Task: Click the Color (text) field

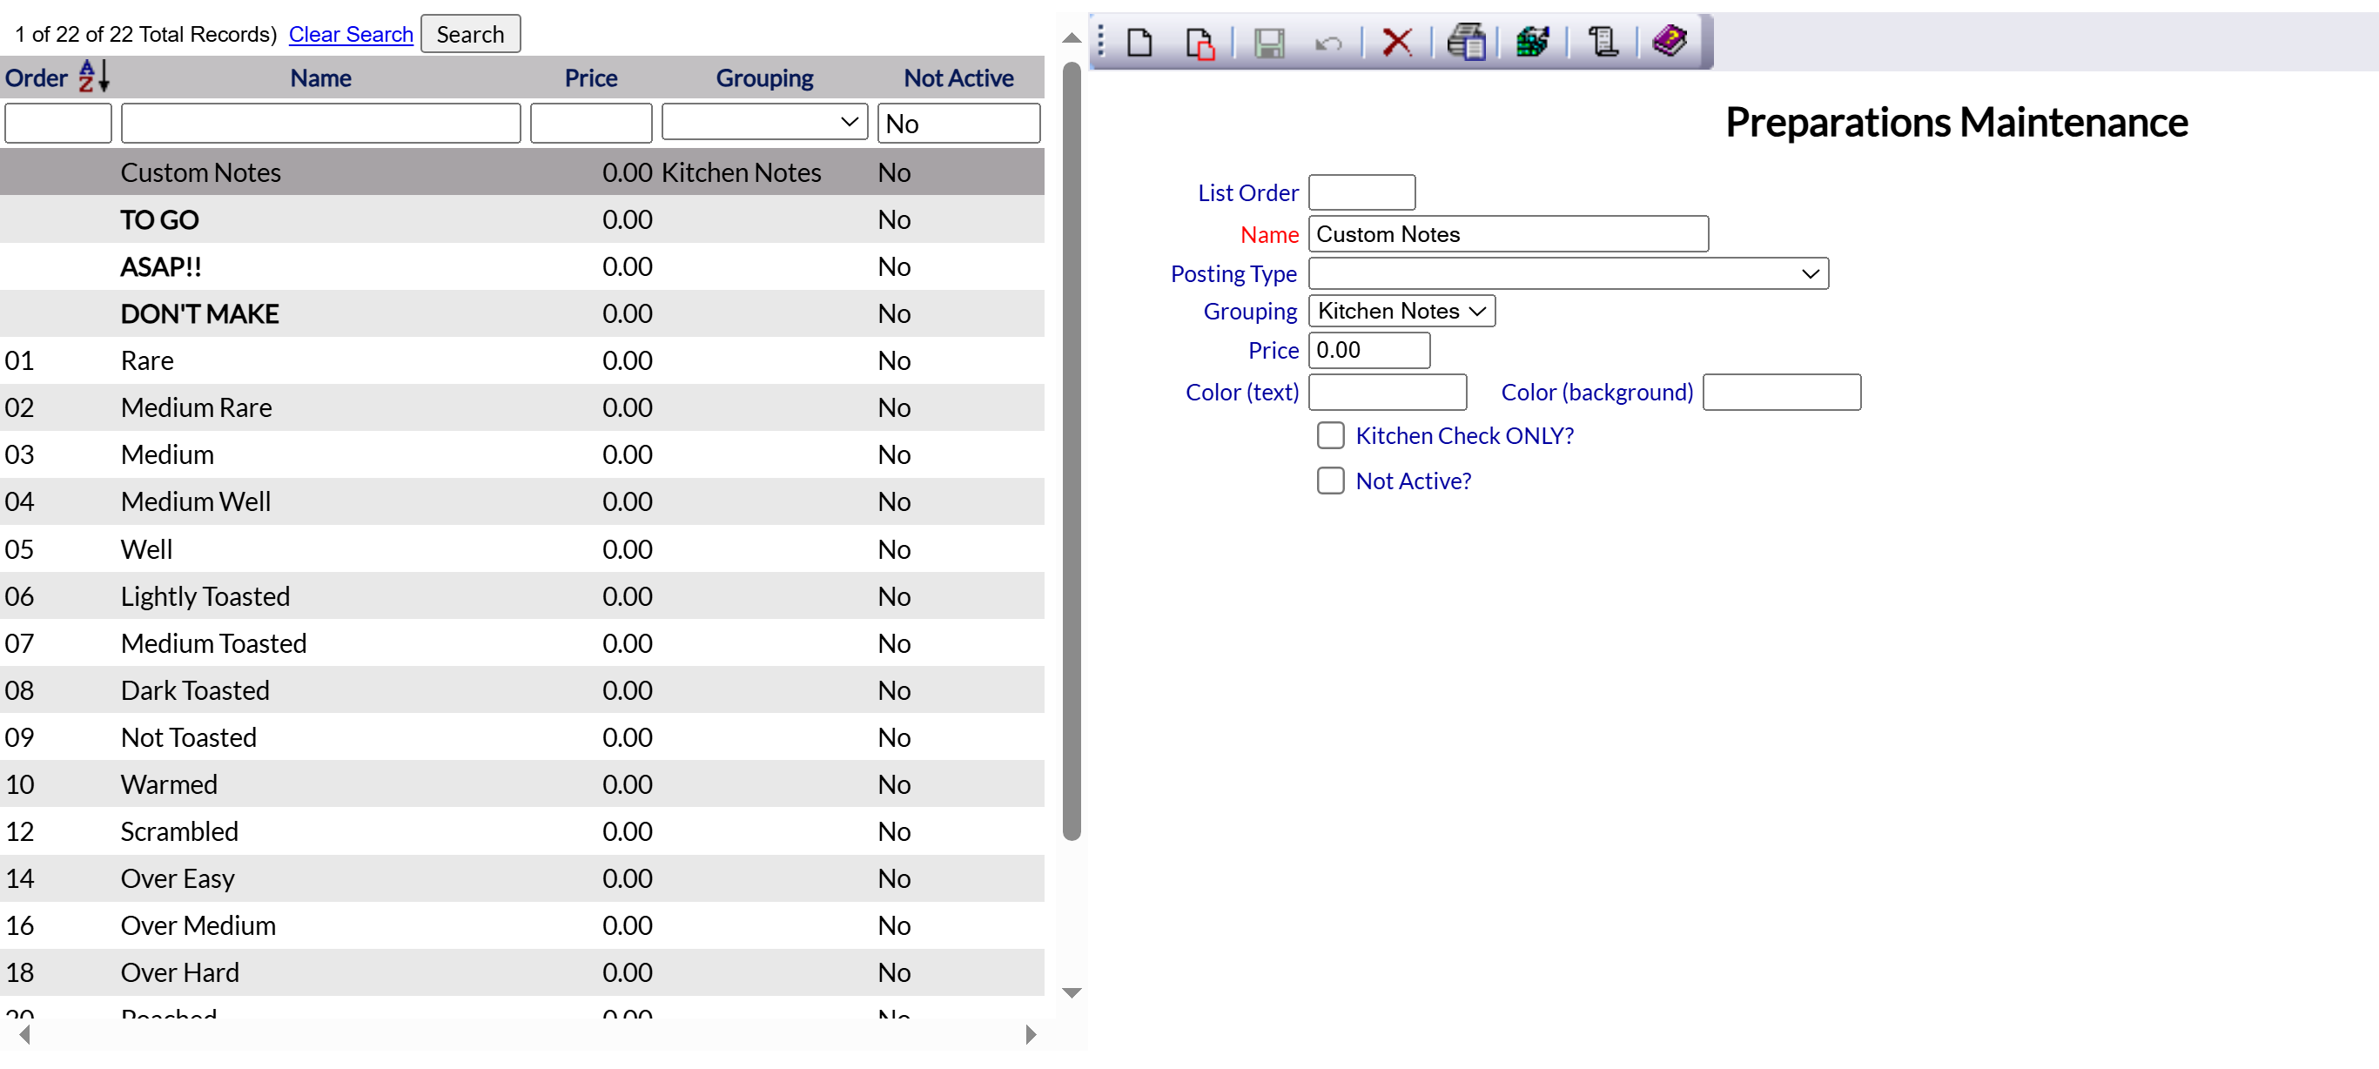Action: pyautogui.click(x=1388, y=392)
